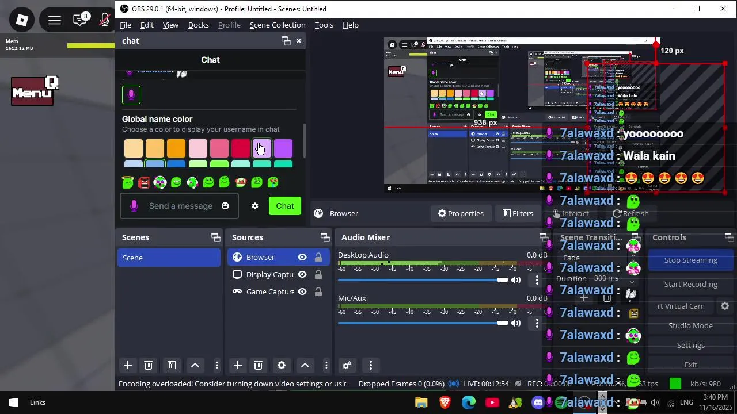737x414 pixels.
Task: Click the heart-eyes emote
Action: (273, 182)
